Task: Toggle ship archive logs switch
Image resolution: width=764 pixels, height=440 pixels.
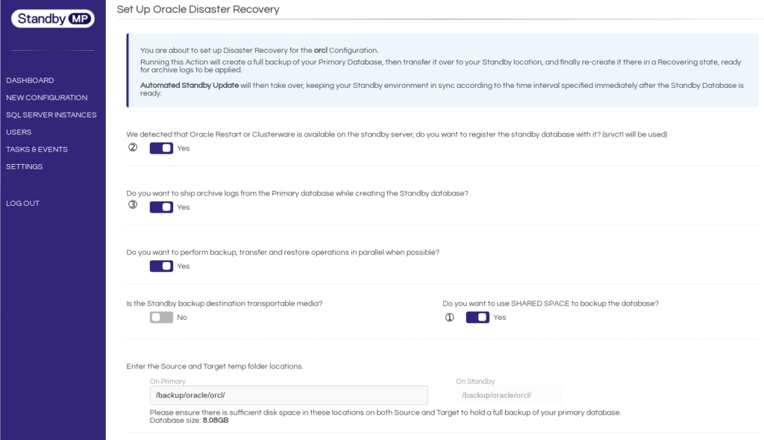Action: (161, 207)
